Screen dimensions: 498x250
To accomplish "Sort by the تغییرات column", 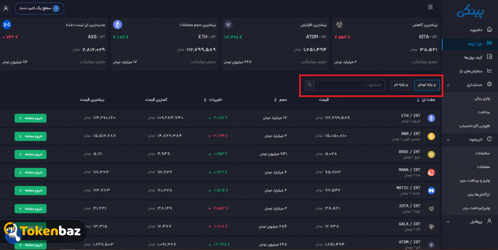I will [213, 100].
